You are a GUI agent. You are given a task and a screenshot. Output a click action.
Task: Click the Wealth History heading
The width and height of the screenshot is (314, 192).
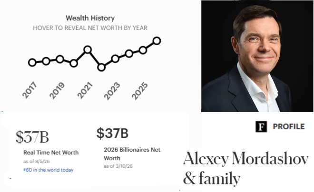[x=90, y=18]
